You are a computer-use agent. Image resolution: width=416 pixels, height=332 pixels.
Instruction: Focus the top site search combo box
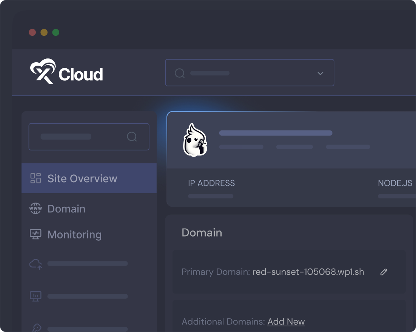pos(250,73)
